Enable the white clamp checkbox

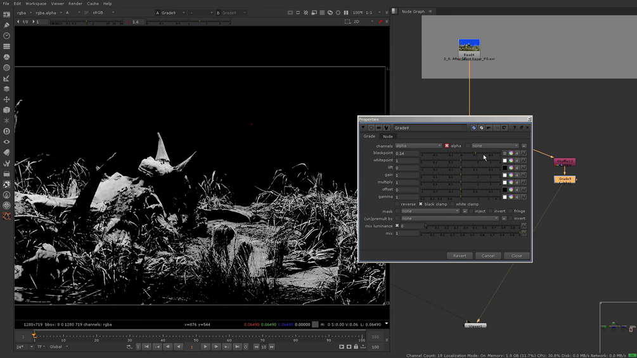click(x=453, y=204)
